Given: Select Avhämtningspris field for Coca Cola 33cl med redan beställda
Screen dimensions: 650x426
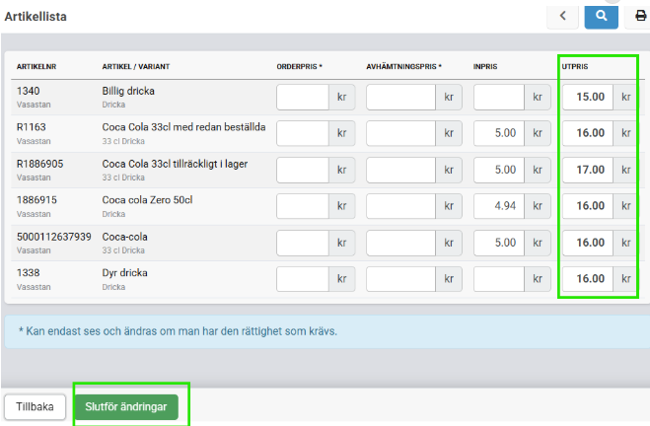Looking at the screenshot, I should pyautogui.click(x=400, y=133).
